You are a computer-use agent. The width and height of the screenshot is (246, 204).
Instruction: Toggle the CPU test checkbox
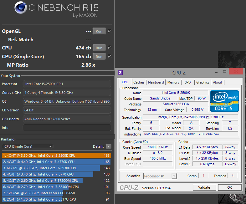pyautogui.click(x=110, y=48)
